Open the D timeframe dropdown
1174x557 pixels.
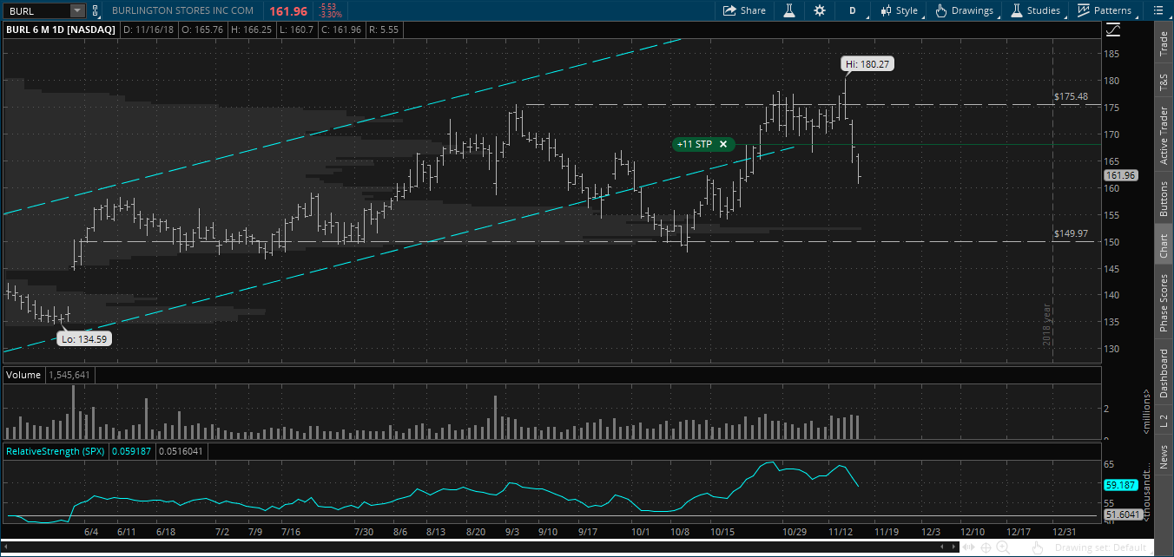point(853,10)
